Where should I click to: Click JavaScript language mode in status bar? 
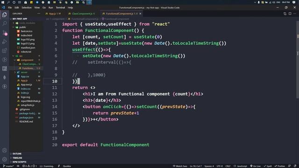pyautogui.click(x=240, y=166)
